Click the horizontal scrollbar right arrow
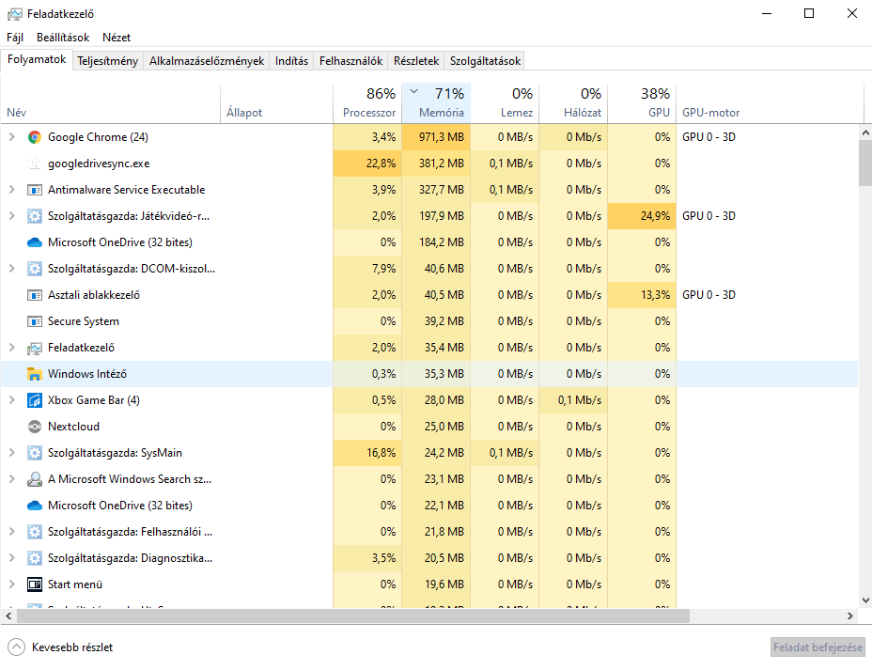This screenshot has height=670, width=872. point(849,616)
